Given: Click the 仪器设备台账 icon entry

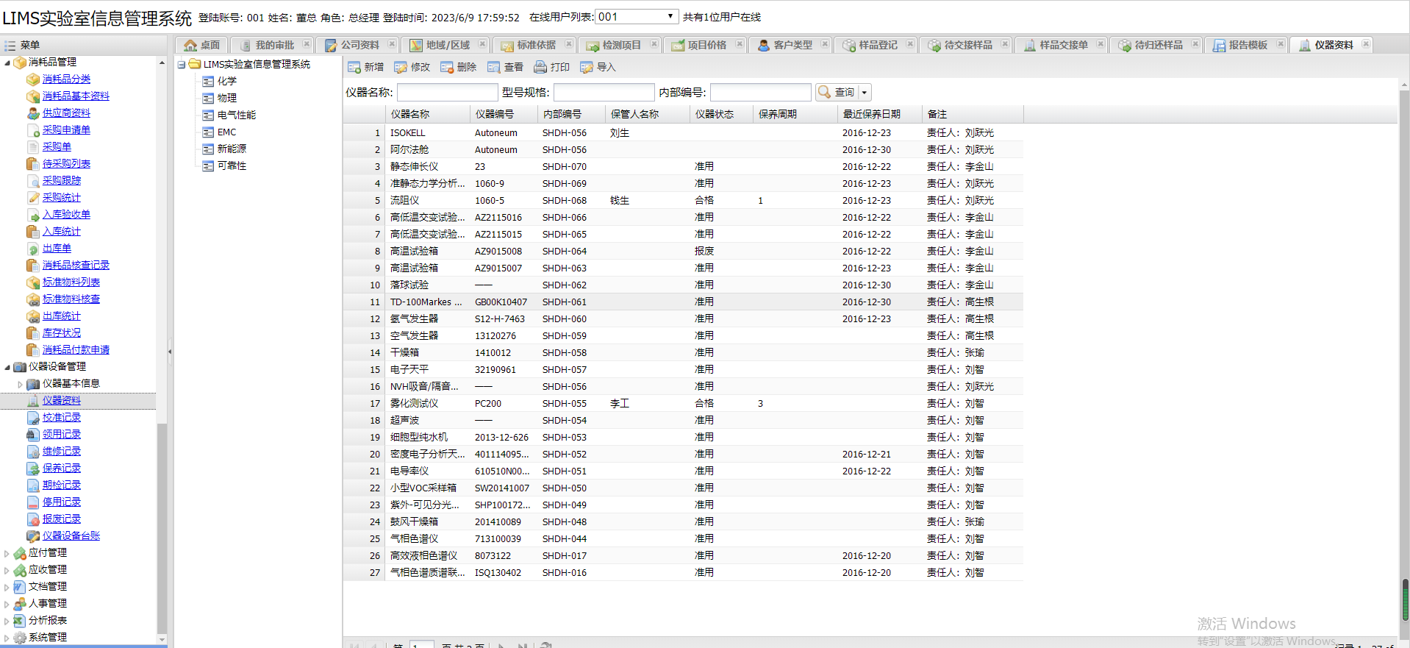Looking at the screenshot, I should [33, 536].
